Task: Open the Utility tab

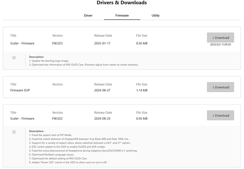Action: pos(156,16)
